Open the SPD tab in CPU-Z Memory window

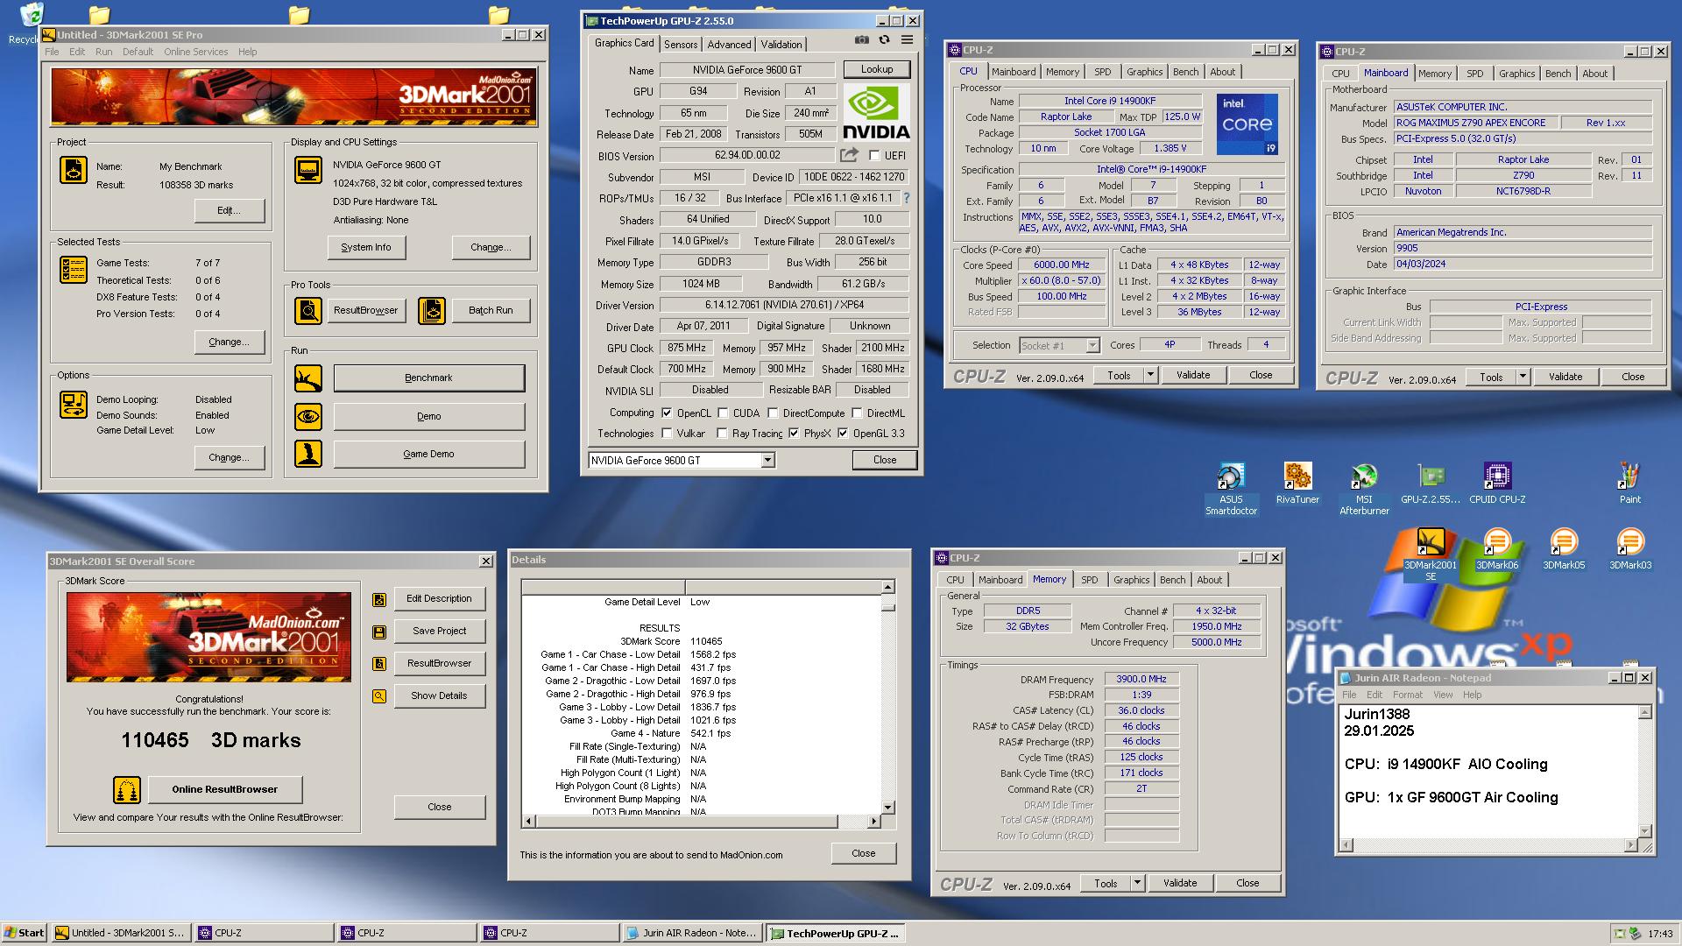[x=1089, y=581]
